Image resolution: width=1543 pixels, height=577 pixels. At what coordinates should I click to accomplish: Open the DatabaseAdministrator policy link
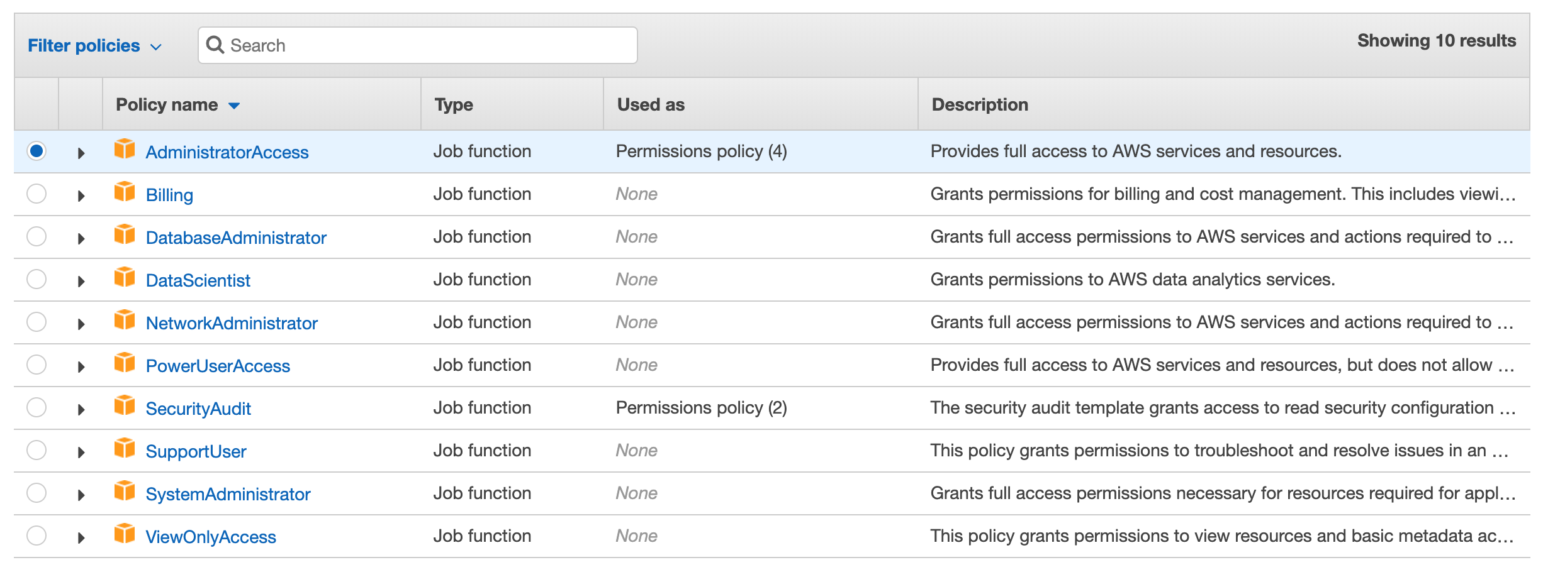coord(236,238)
